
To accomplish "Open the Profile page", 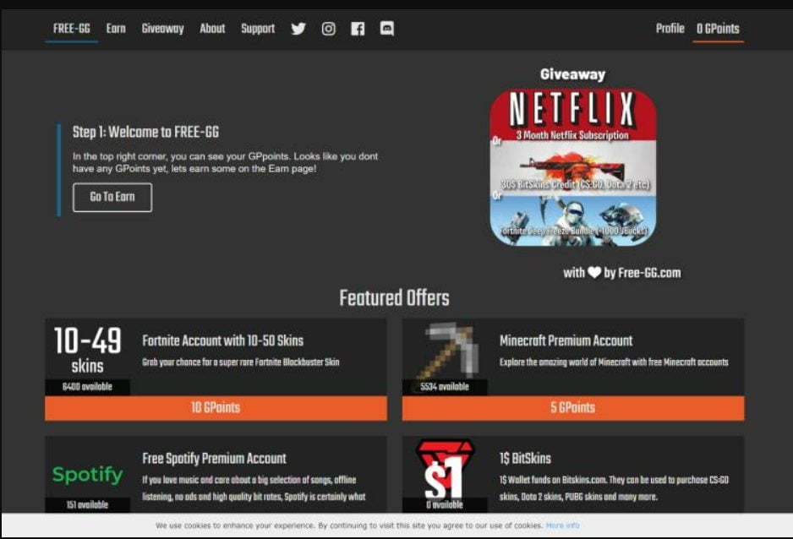I will (x=670, y=29).
